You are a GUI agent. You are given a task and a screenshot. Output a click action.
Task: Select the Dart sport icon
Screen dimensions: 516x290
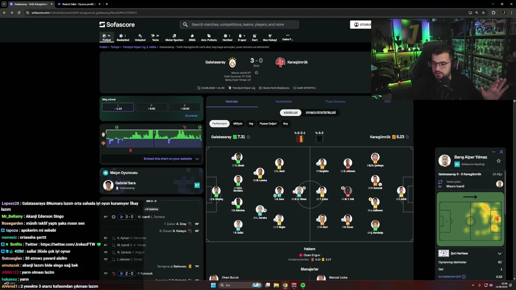tap(254, 37)
